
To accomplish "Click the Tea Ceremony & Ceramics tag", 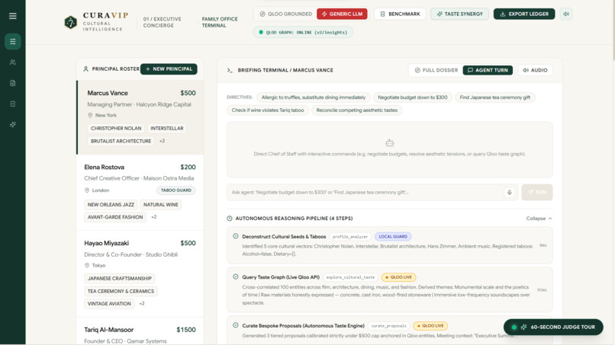I will coord(121,292).
